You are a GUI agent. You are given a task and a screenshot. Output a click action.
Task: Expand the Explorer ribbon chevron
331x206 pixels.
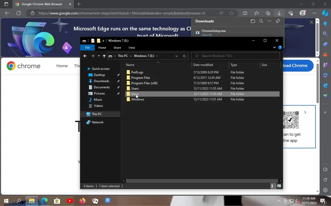274,48
